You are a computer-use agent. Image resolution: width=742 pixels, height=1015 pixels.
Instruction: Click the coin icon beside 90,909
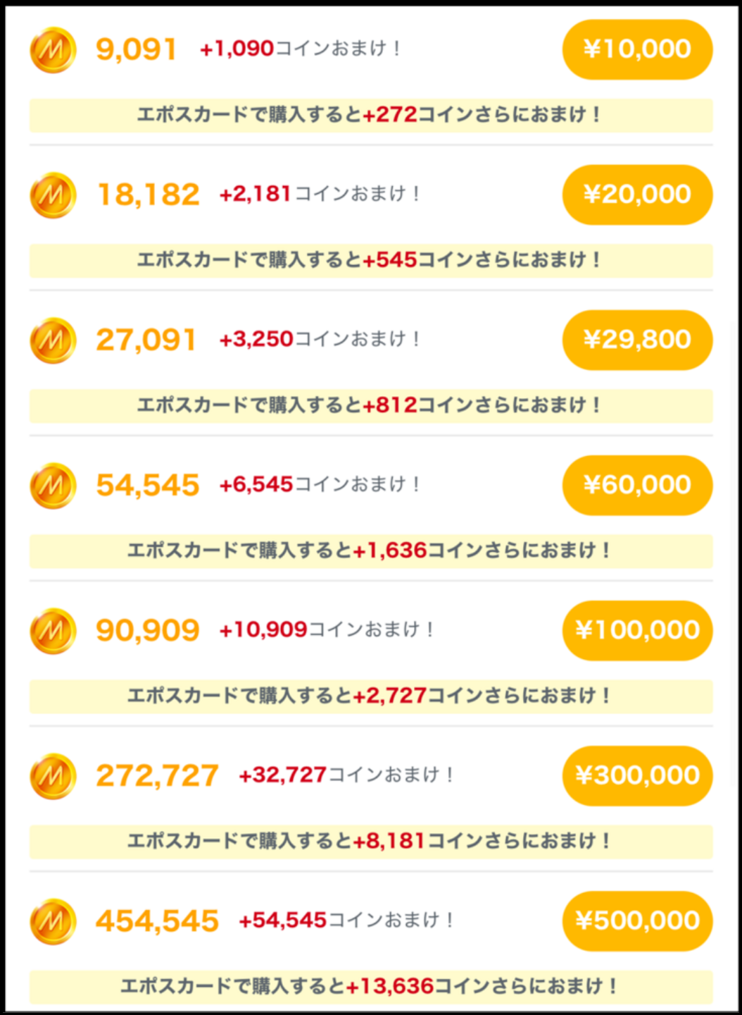pyautogui.click(x=53, y=631)
